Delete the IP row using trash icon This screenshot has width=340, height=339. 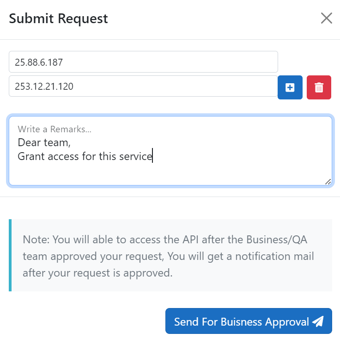(x=319, y=87)
